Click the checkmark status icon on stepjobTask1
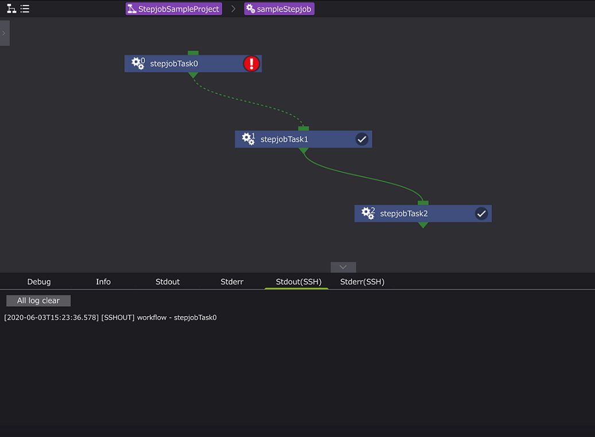This screenshot has width=595, height=437. point(361,139)
